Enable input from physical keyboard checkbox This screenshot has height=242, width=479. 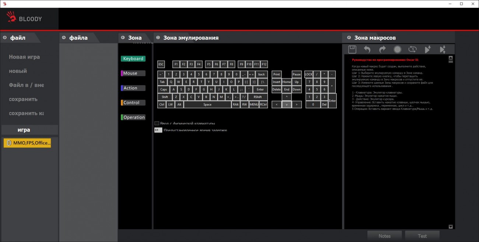pyautogui.click(x=157, y=123)
